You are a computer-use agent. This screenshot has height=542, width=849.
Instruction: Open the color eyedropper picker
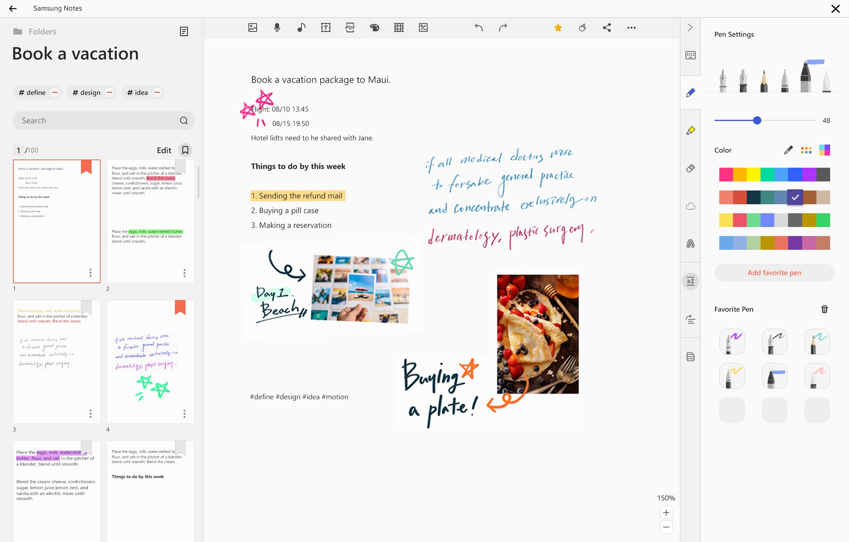click(788, 150)
